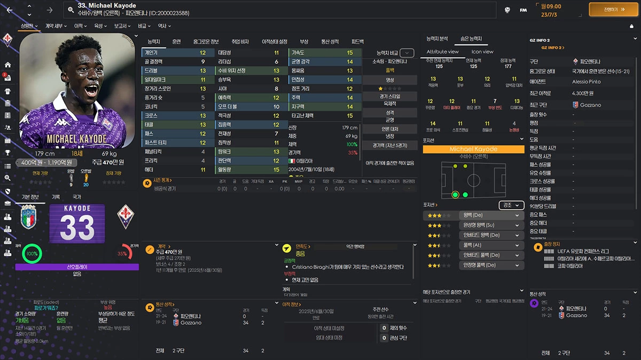Screen dimensions: 641x360
Task: Open the 풀백 (At) role dropdown
Action: coord(491,245)
